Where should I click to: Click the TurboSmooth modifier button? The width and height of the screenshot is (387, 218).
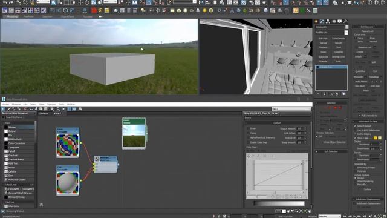tap(339, 38)
